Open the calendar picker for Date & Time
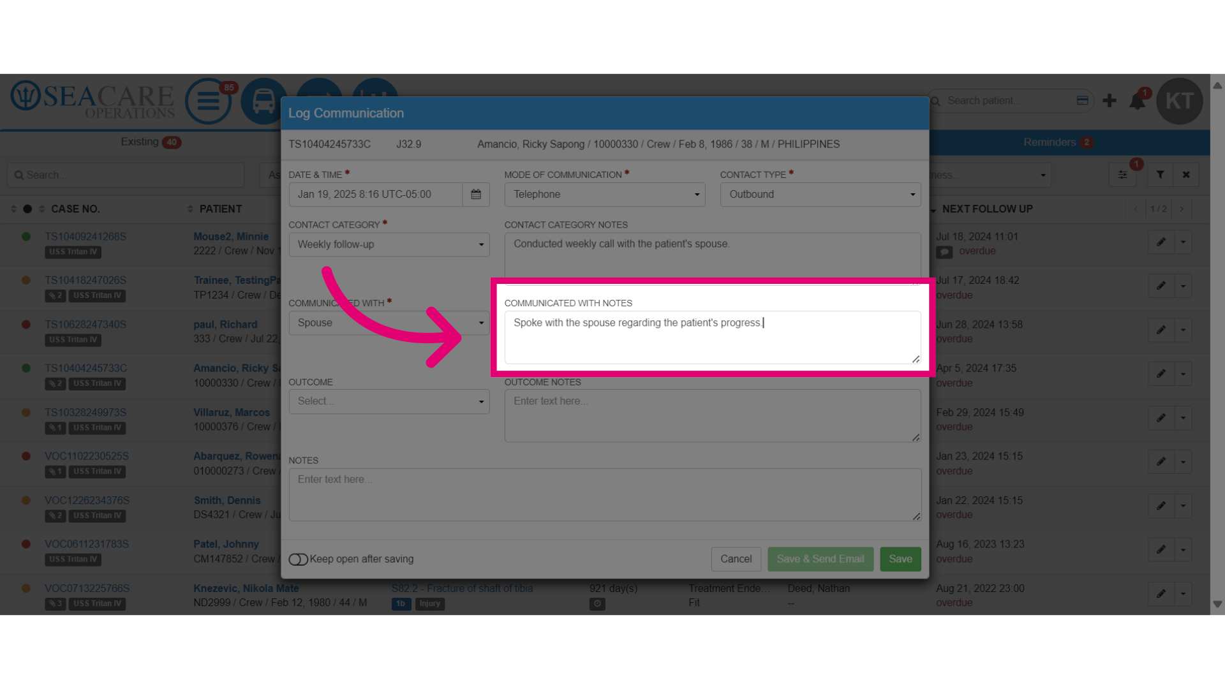1225x689 pixels. pos(476,195)
